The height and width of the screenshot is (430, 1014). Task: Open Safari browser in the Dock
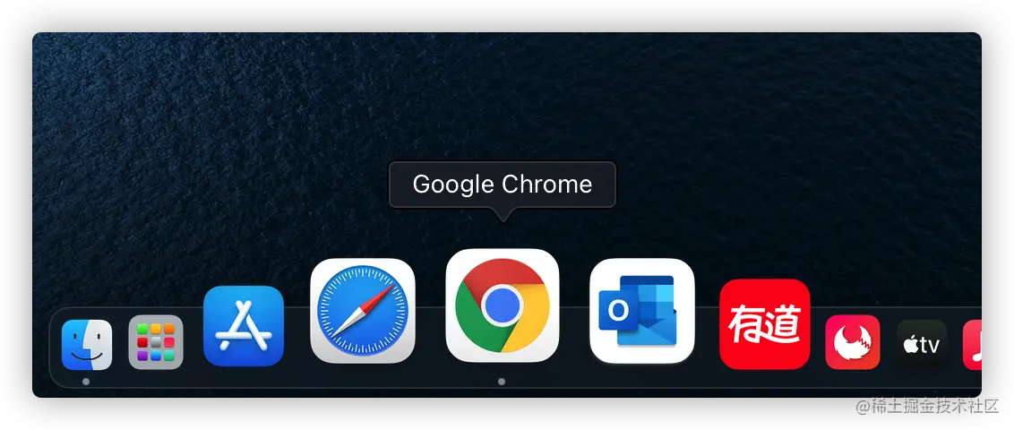tap(363, 310)
